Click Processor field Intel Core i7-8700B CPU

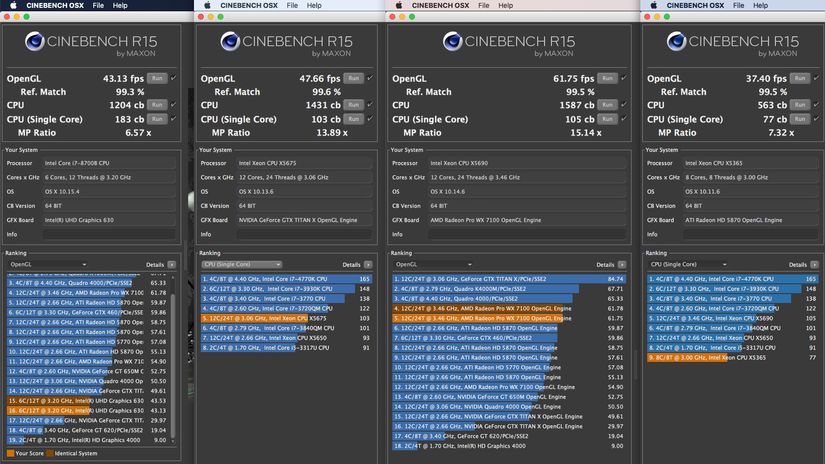(109, 163)
